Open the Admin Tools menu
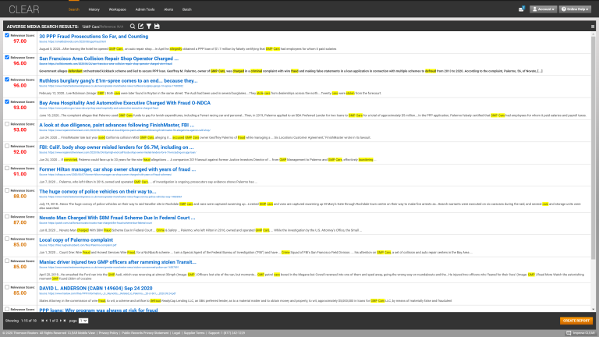 145,9
